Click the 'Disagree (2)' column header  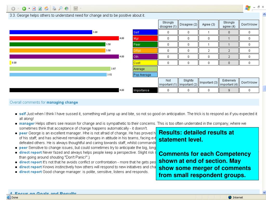click(188, 24)
